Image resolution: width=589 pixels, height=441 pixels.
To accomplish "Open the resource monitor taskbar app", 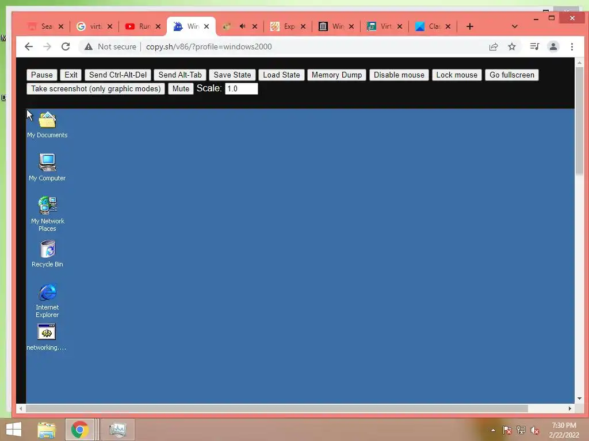I will coord(117,430).
